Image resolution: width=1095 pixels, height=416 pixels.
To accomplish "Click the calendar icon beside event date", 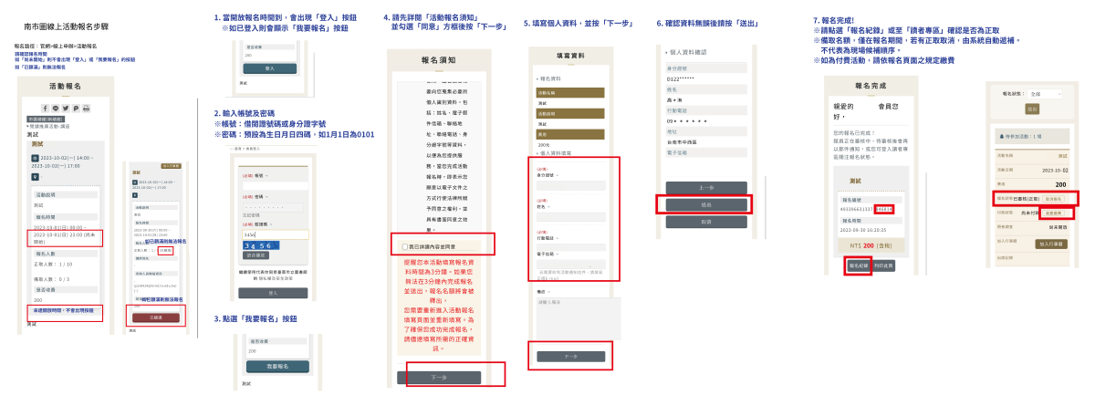I will tap(35, 158).
